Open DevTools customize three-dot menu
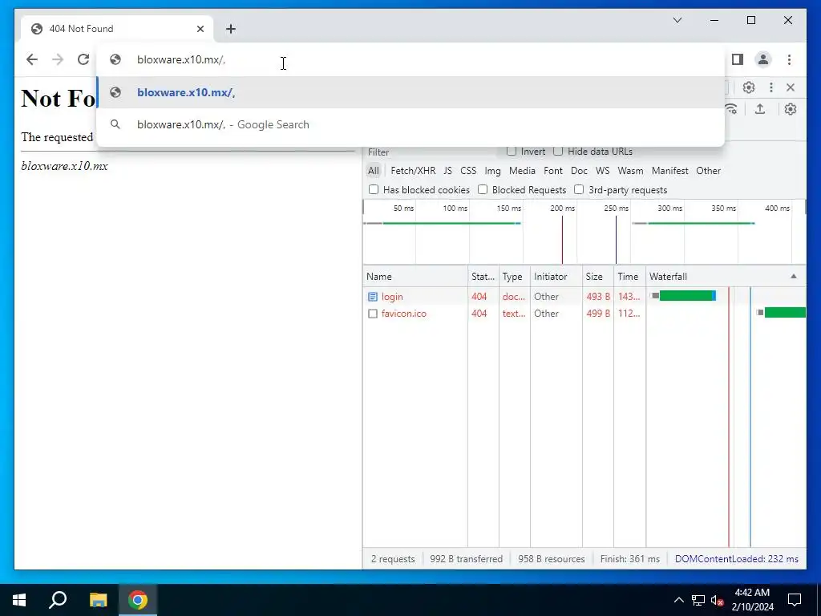This screenshot has width=821, height=616. (770, 87)
